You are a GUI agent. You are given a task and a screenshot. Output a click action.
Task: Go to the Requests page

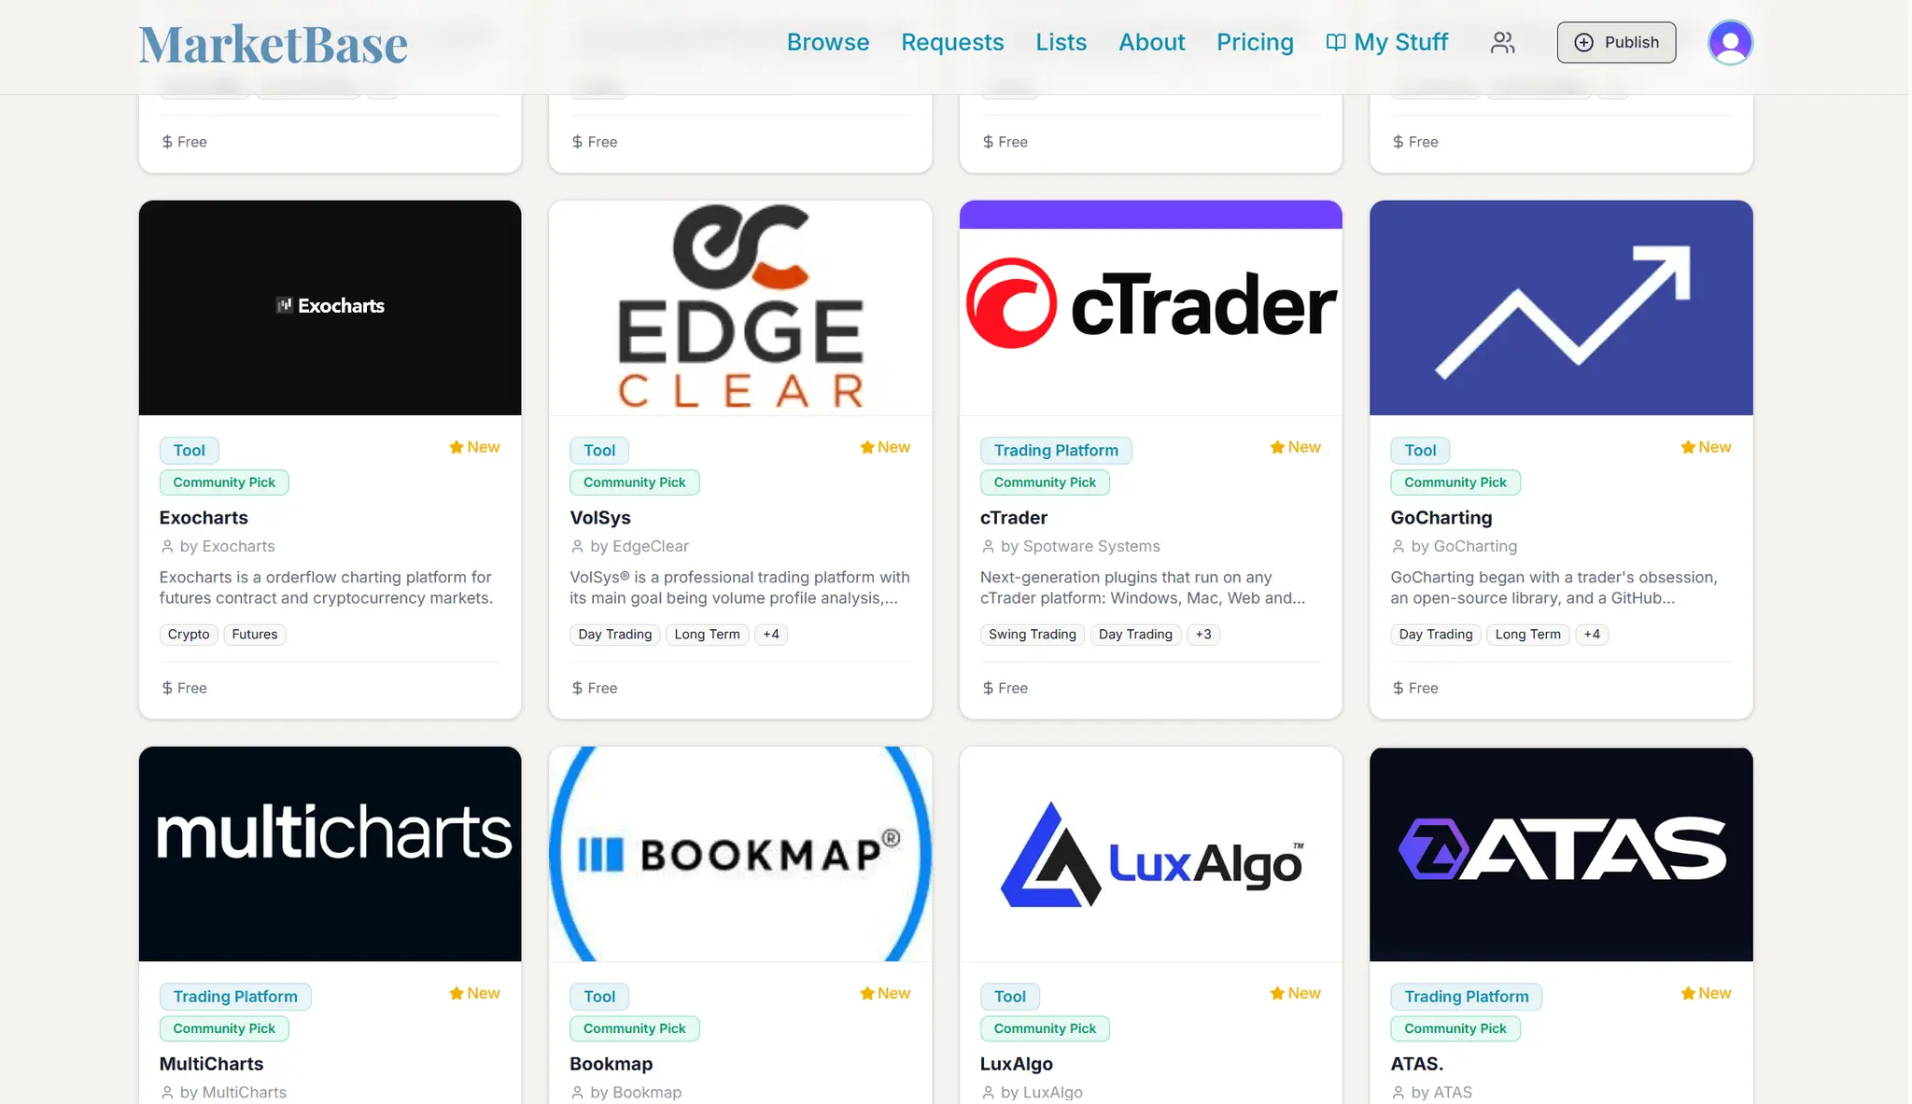point(952,42)
